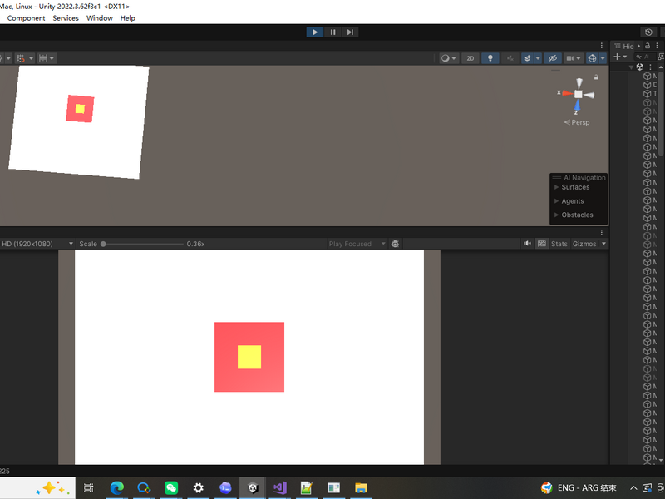Click the Hierarchy search field
665x499 pixels.
[645, 57]
